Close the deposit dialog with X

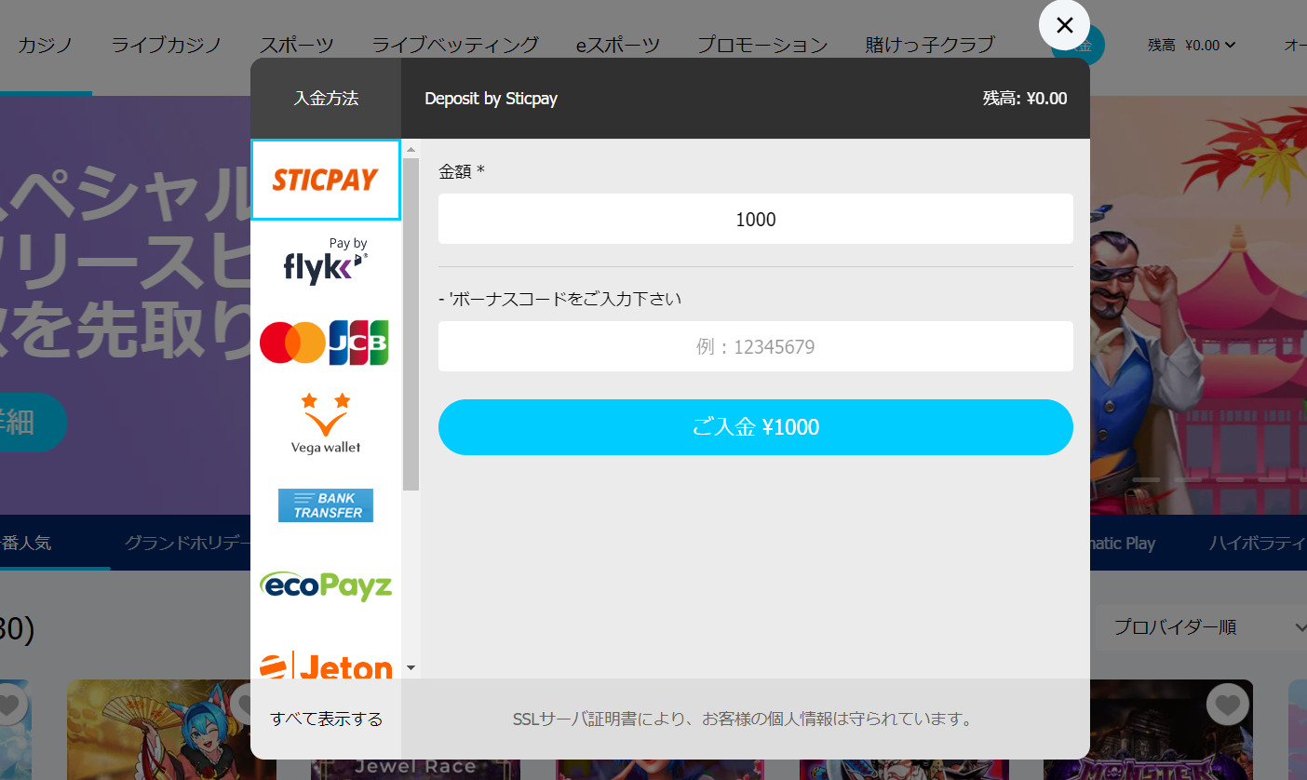(x=1065, y=25)
